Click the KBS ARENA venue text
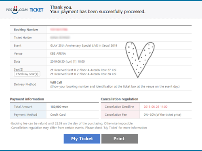This screenshot has width=202, height=151. pyautogui.click(x=58, y=53)
